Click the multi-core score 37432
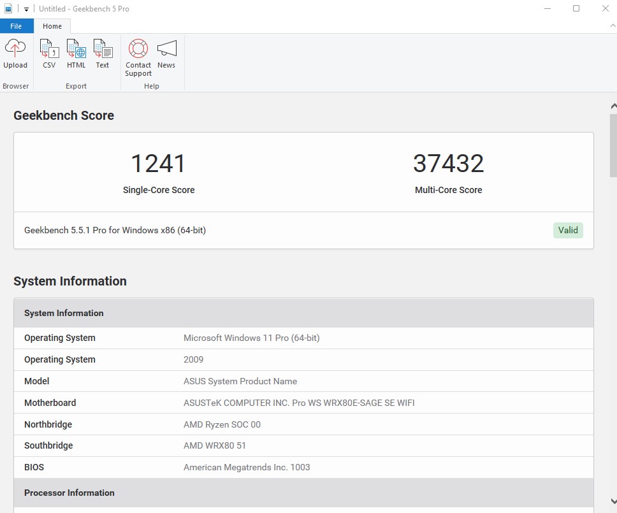 coord(448,163)
